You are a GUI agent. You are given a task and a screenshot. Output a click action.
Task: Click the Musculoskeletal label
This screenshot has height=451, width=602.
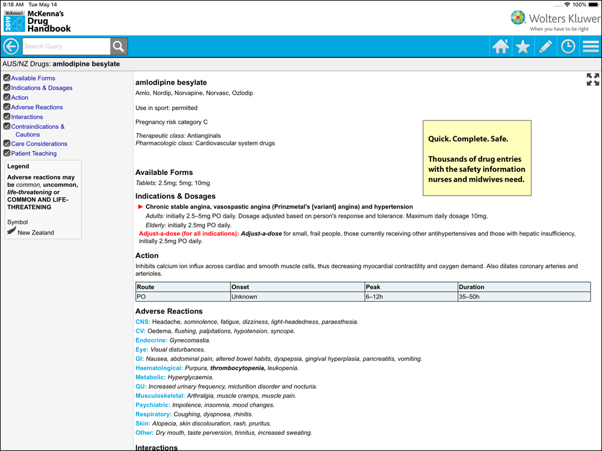point(160,396)
